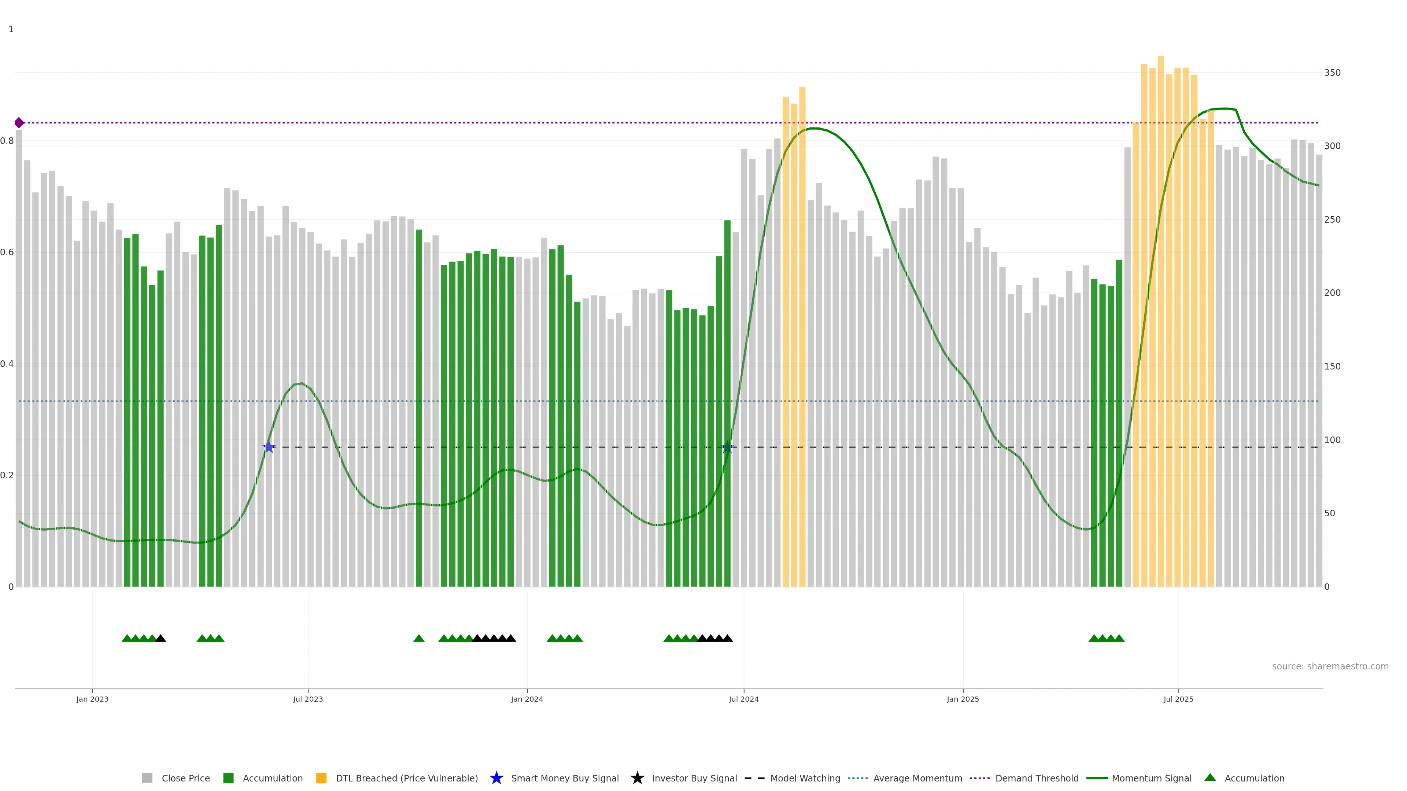
Task: Click the orange DTL Breached swatch
Action: (x=321, y=779)
